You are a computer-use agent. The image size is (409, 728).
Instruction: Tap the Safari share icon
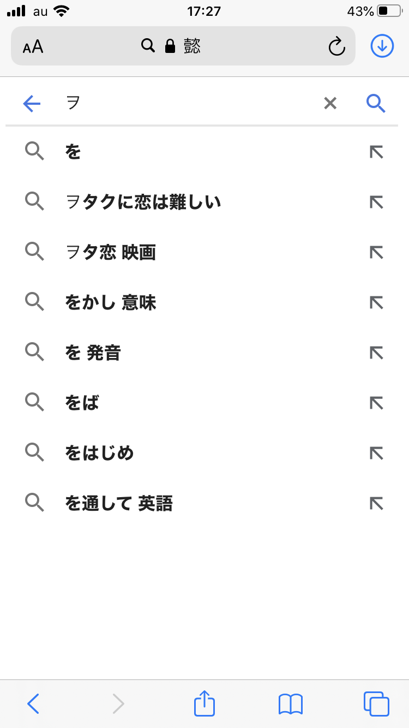[x=204, y=703]
